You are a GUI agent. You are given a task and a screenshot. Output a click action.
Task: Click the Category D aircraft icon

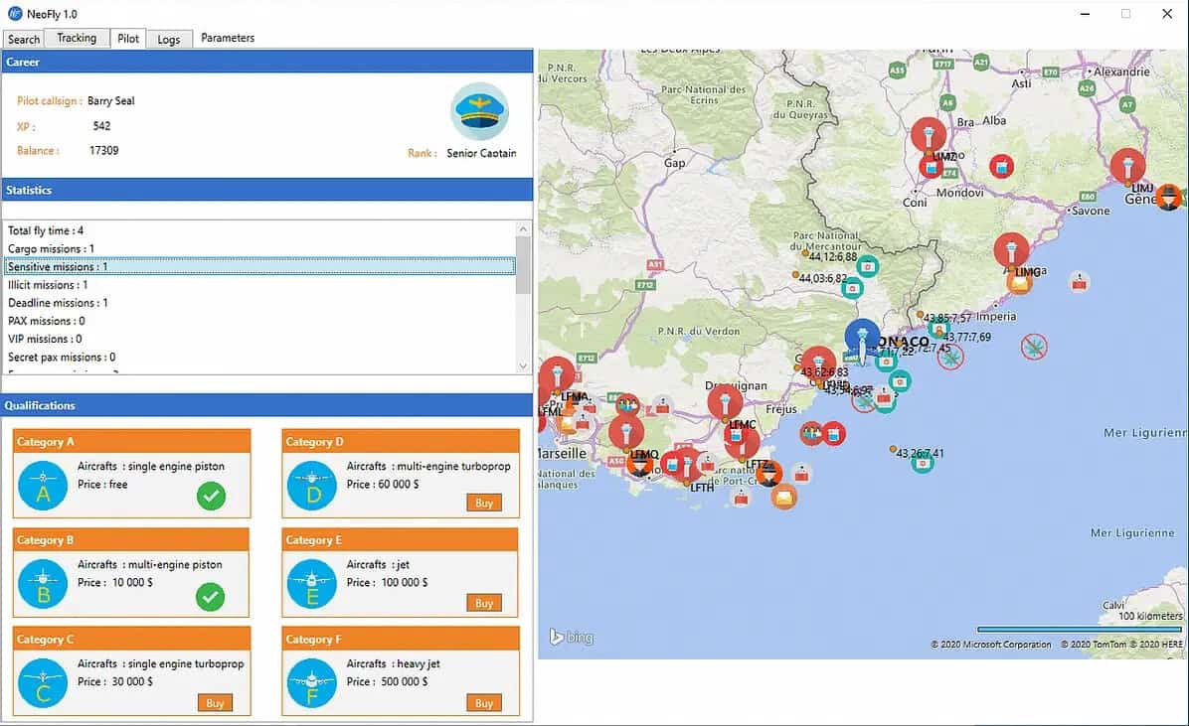point(312,485)
